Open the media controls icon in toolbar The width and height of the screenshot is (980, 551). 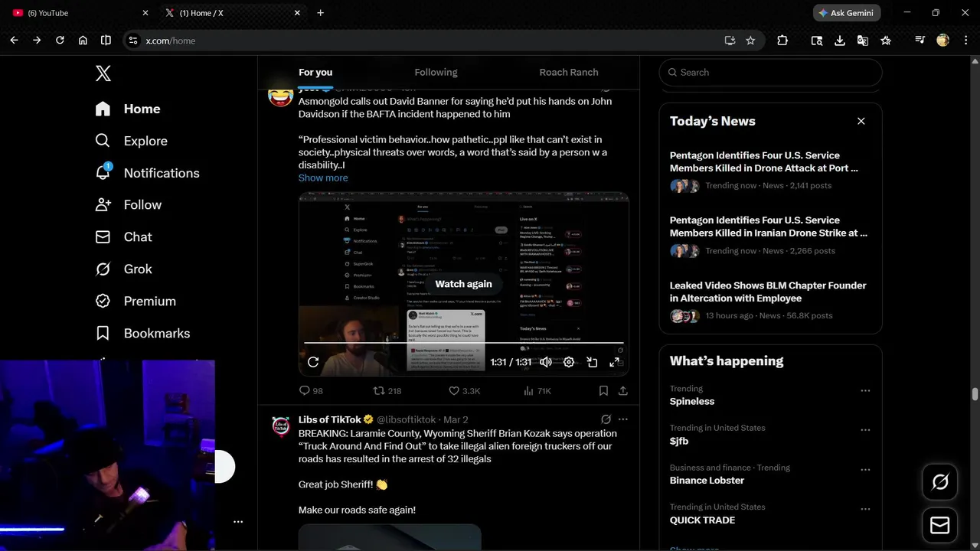tap(920, 41)
